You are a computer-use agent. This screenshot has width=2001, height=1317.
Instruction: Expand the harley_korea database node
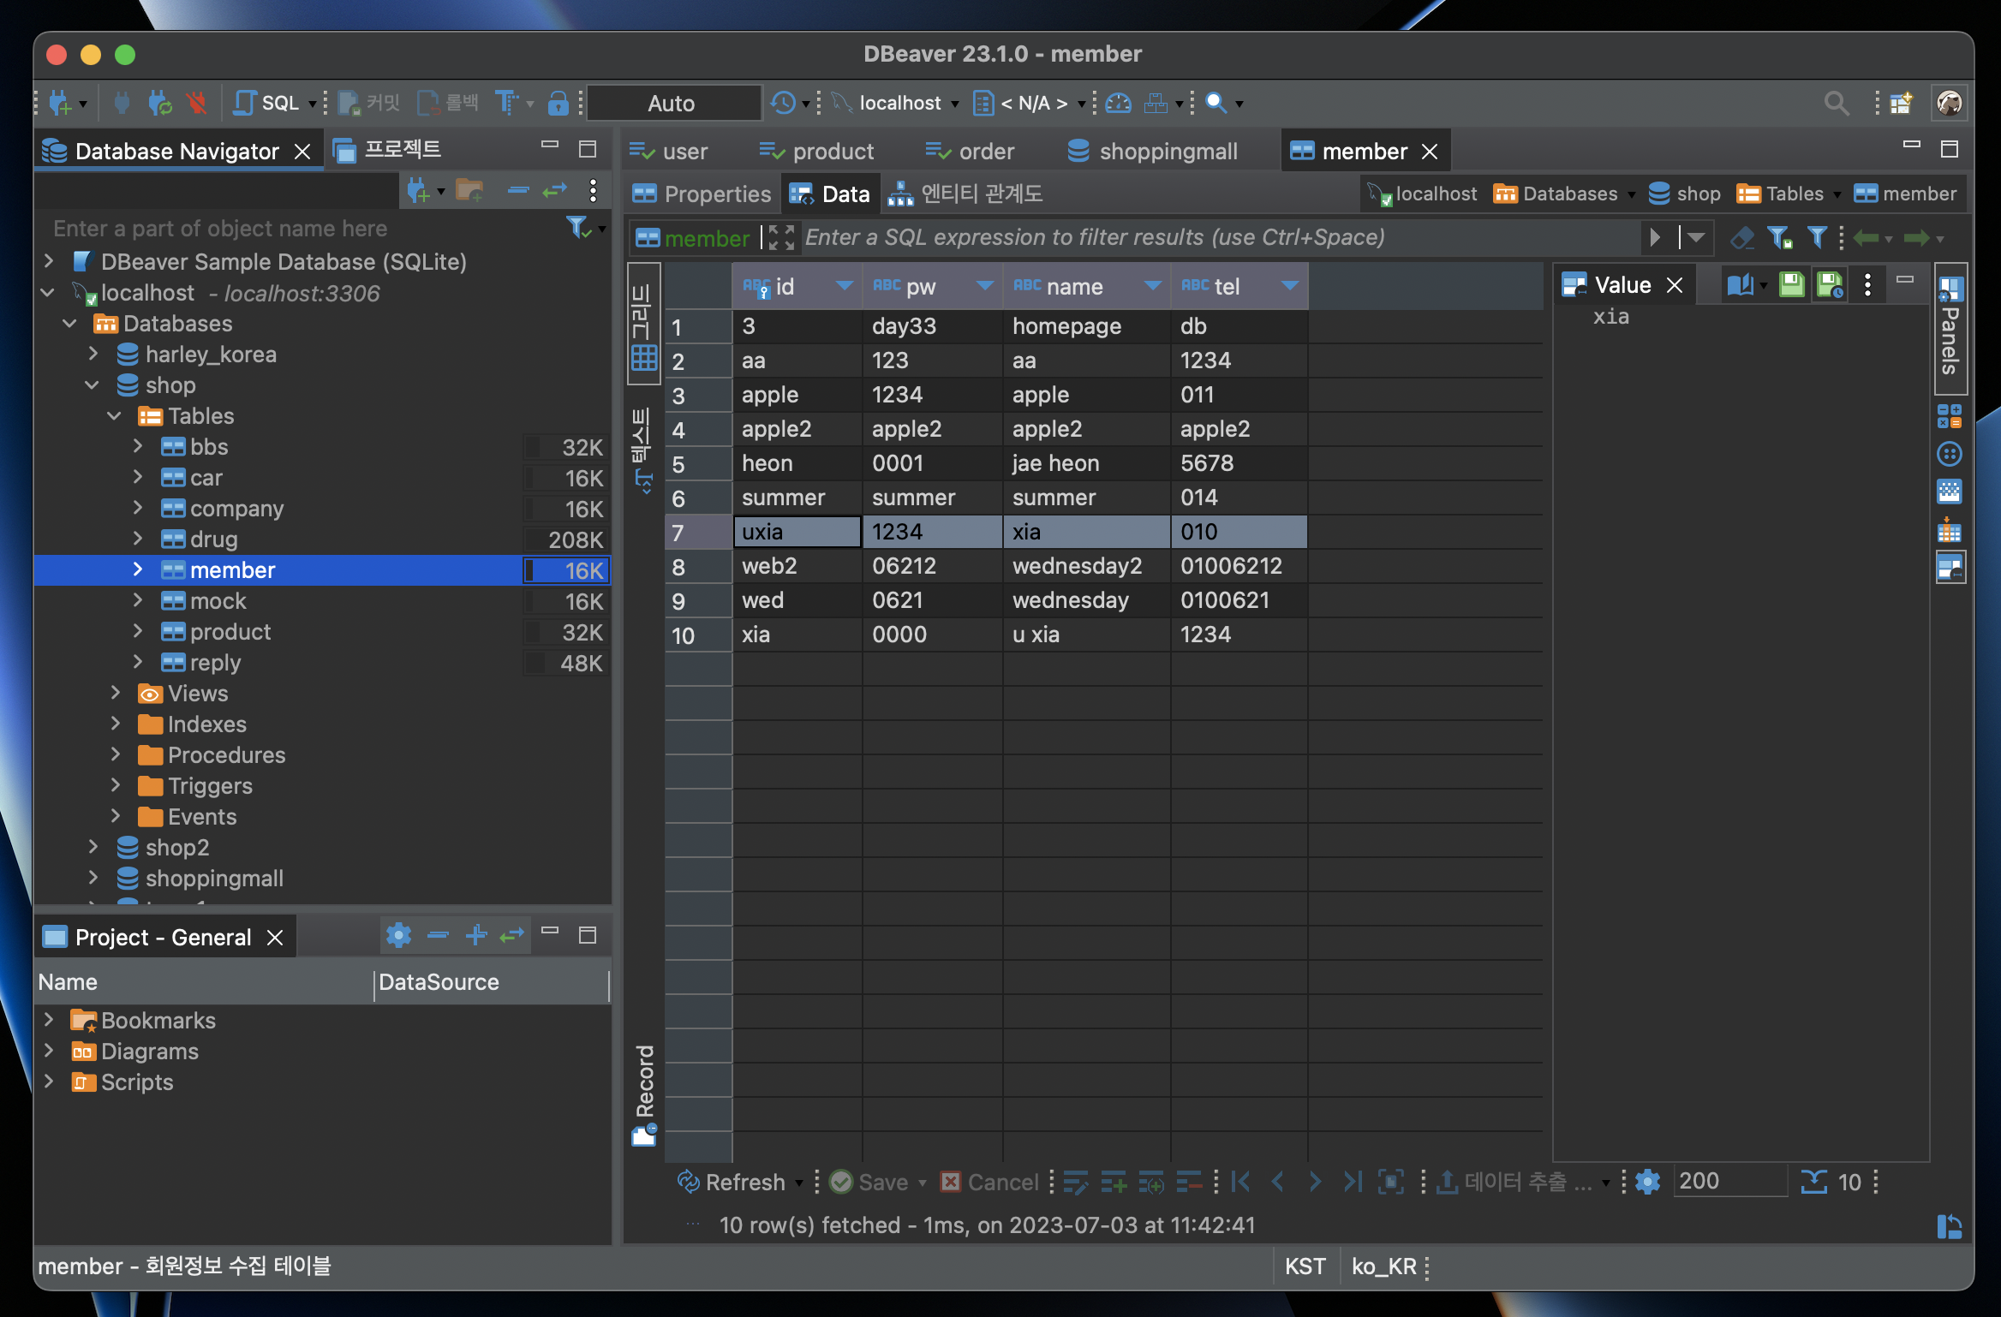94,355
